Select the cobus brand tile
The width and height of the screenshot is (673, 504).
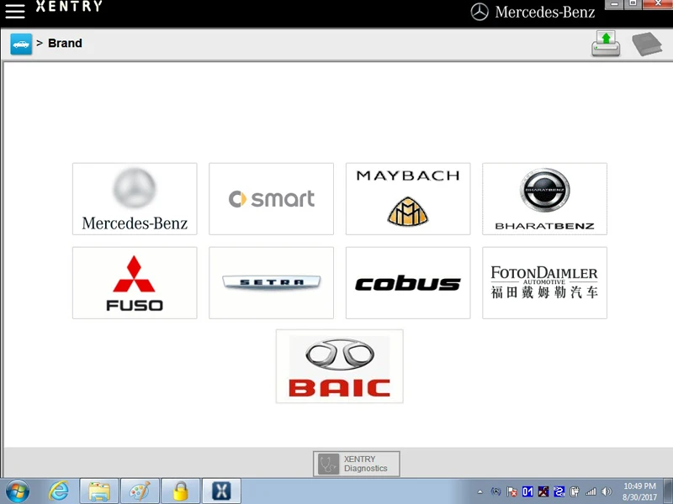[x=408, y=283]
